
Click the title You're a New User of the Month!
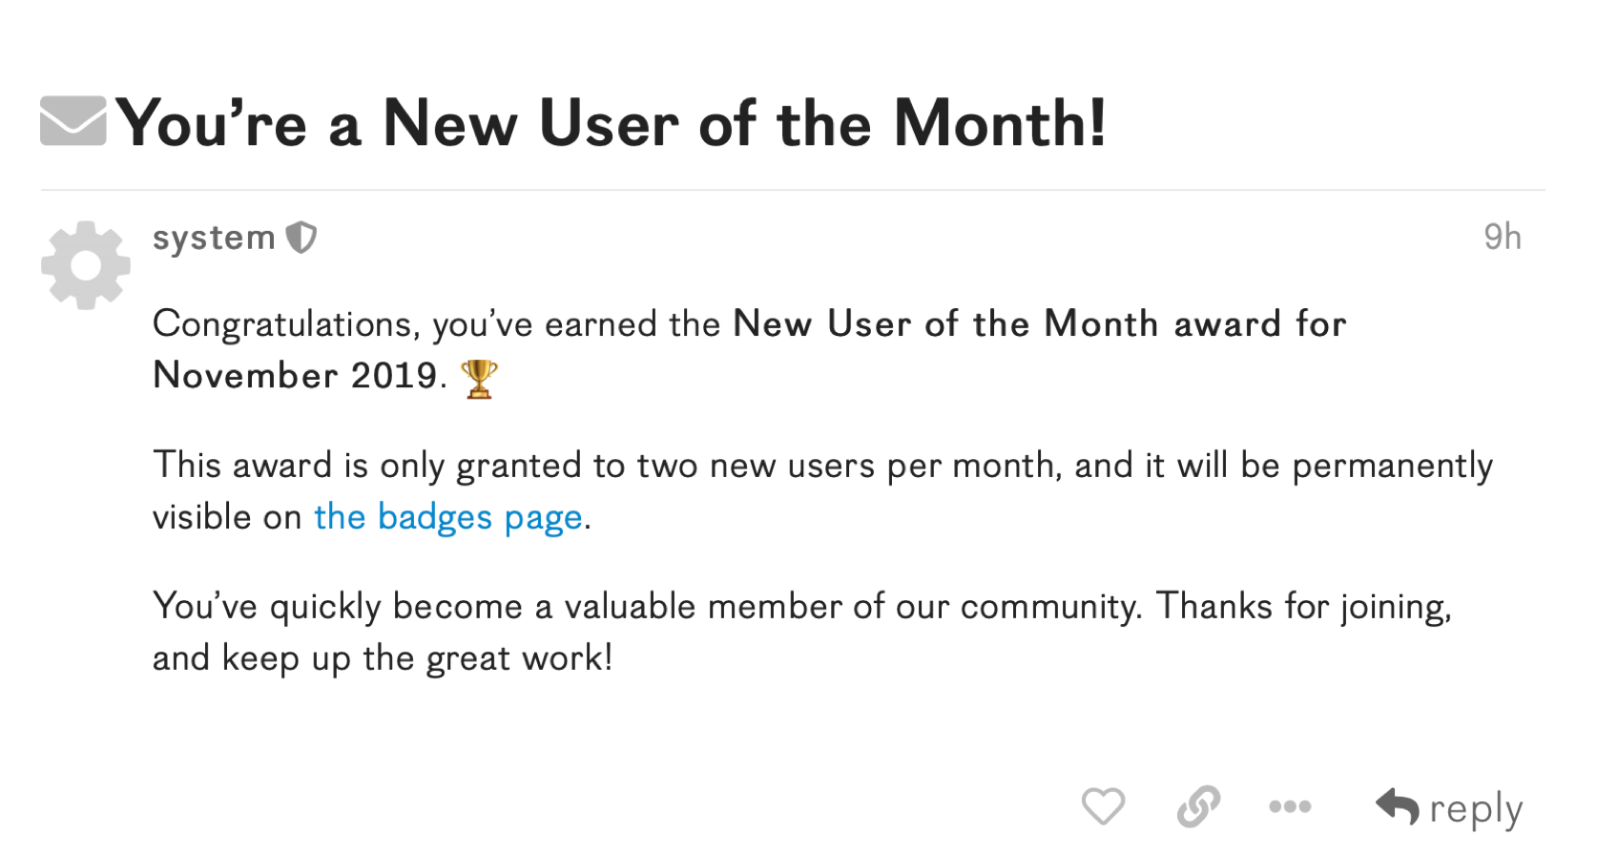pos(611,123)
